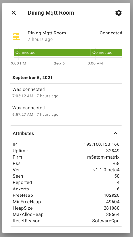The height and width of the screenshot is (237, 133).
Task: Select the IP address value 192.168.128.166
Action: coord(102,144)
